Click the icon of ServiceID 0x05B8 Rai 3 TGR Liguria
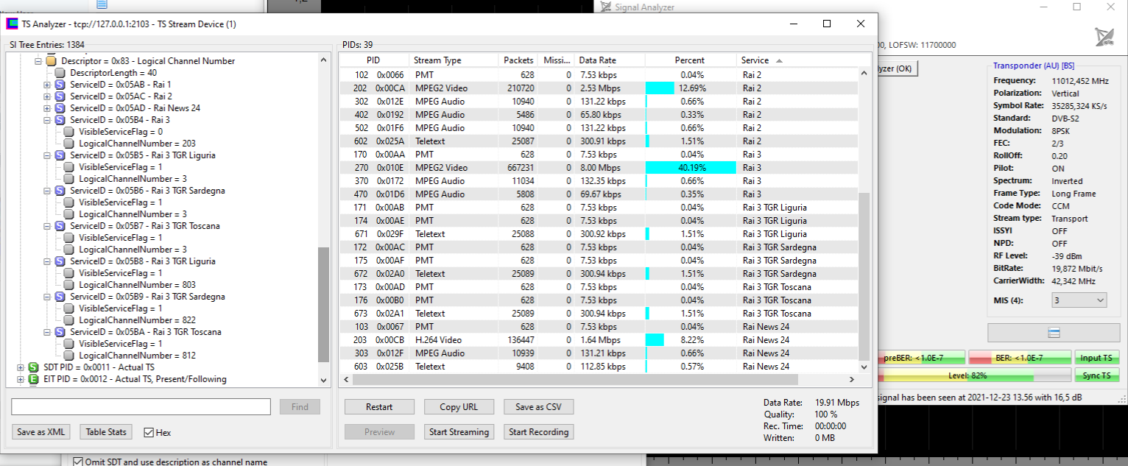This screenshot has width=1128, height=466. 60,261
